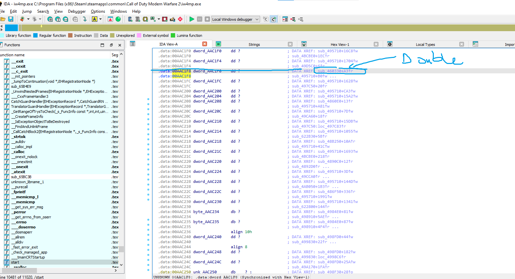Viewport: 515px width, 279px height.
Task: Float the Functions panel with restore button
Action: [x=111, y=45]
